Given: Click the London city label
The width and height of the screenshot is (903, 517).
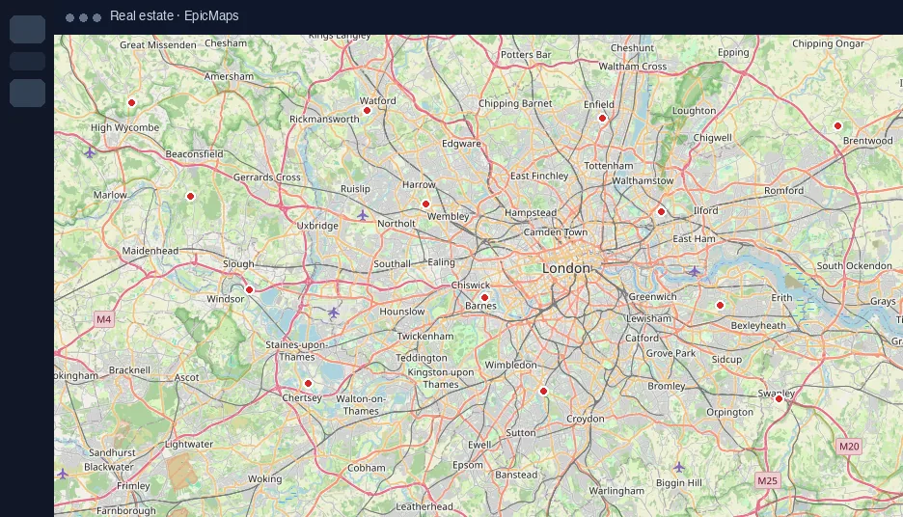Looking at the screenshot, I should (566, 268).
